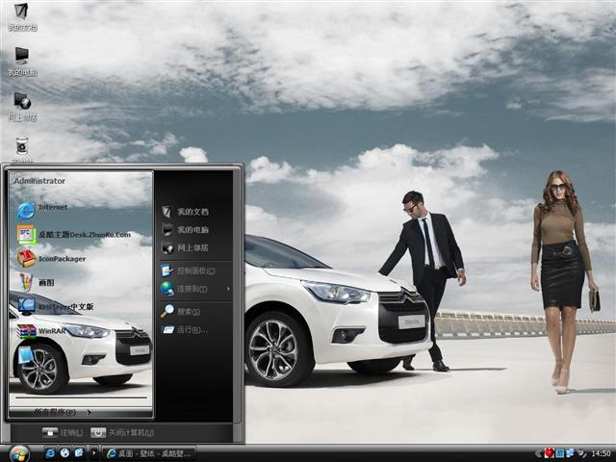
Task: Open the My Documents desktop icon
Action: pyautogui.click(x=22, y=16)
